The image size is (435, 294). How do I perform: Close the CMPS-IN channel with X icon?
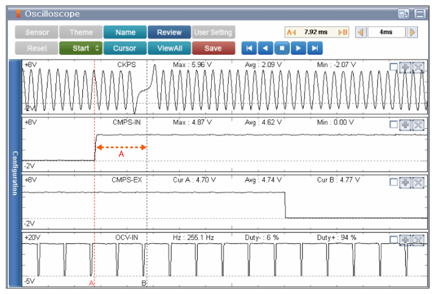(x=418, y=125)
